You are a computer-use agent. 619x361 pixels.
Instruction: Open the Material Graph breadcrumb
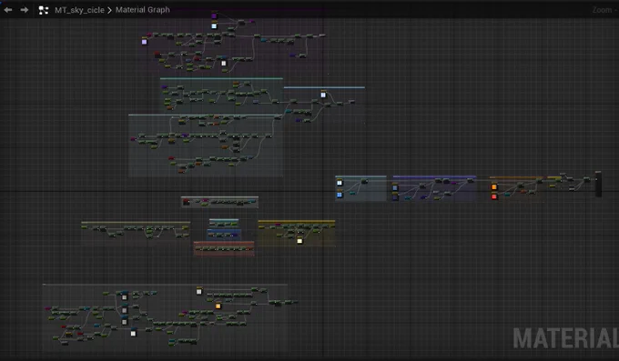[143, 10]
